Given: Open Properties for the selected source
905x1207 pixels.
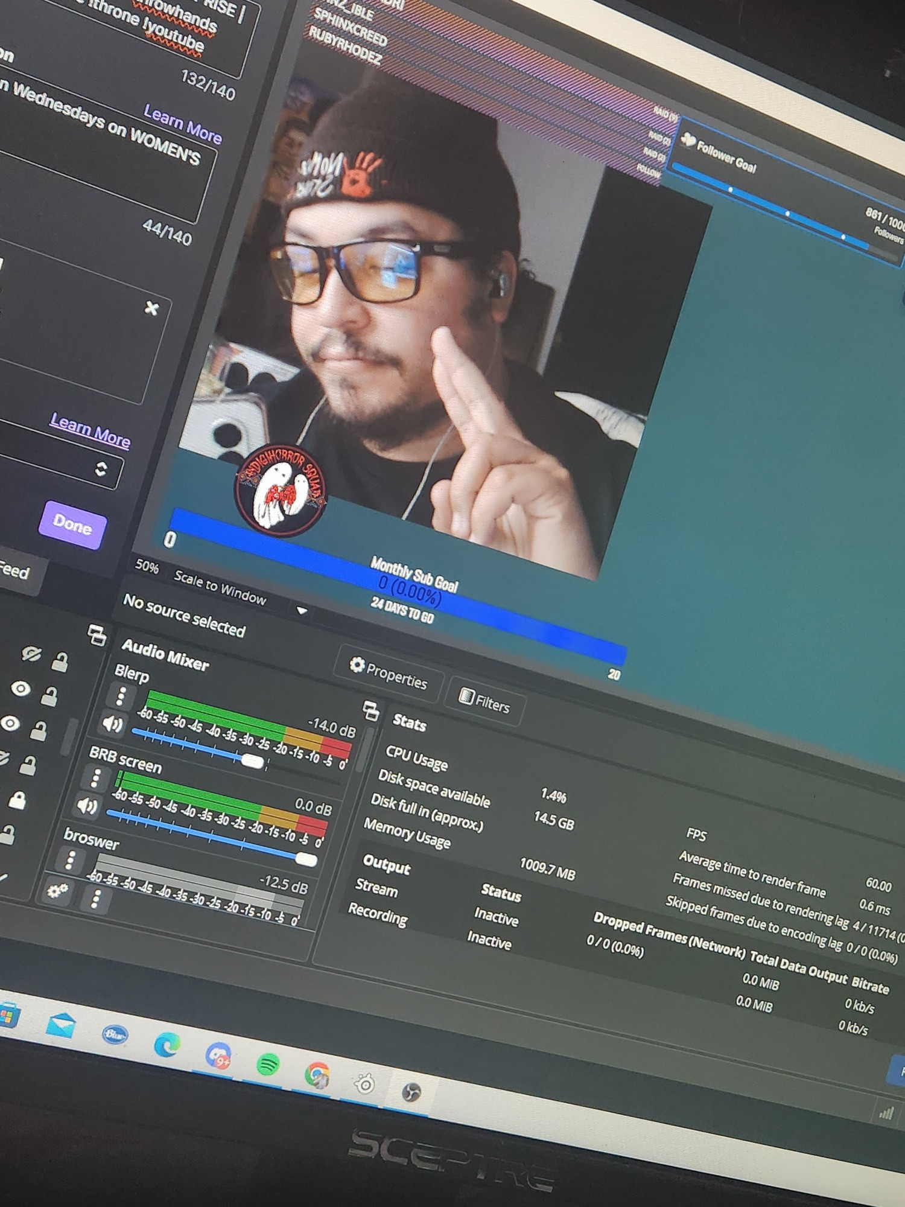Looking at the screenshot, I should 389,674.
